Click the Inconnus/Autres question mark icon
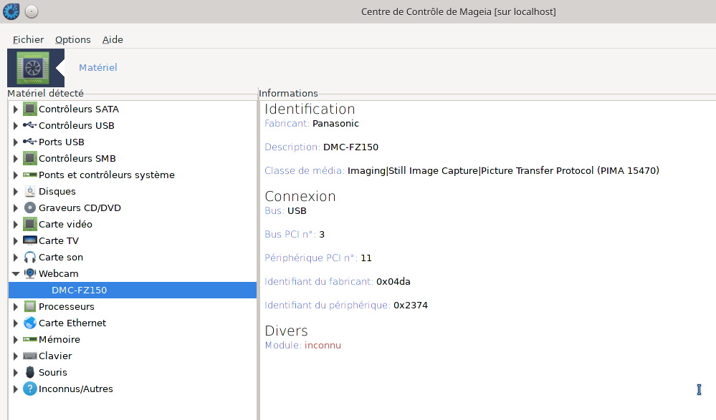The width and height of the screenshot is (716, 420). 29,389
